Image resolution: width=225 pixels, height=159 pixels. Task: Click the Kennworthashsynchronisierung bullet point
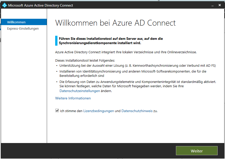coord(138,65)
